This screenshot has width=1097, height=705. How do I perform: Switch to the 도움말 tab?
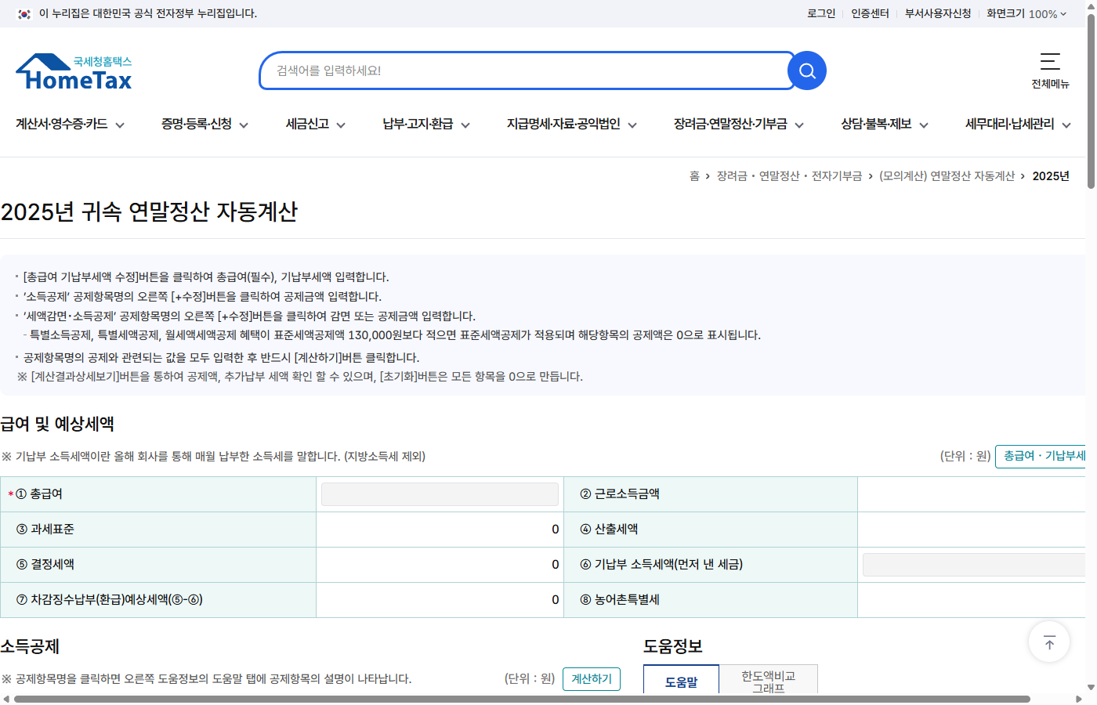680,680
